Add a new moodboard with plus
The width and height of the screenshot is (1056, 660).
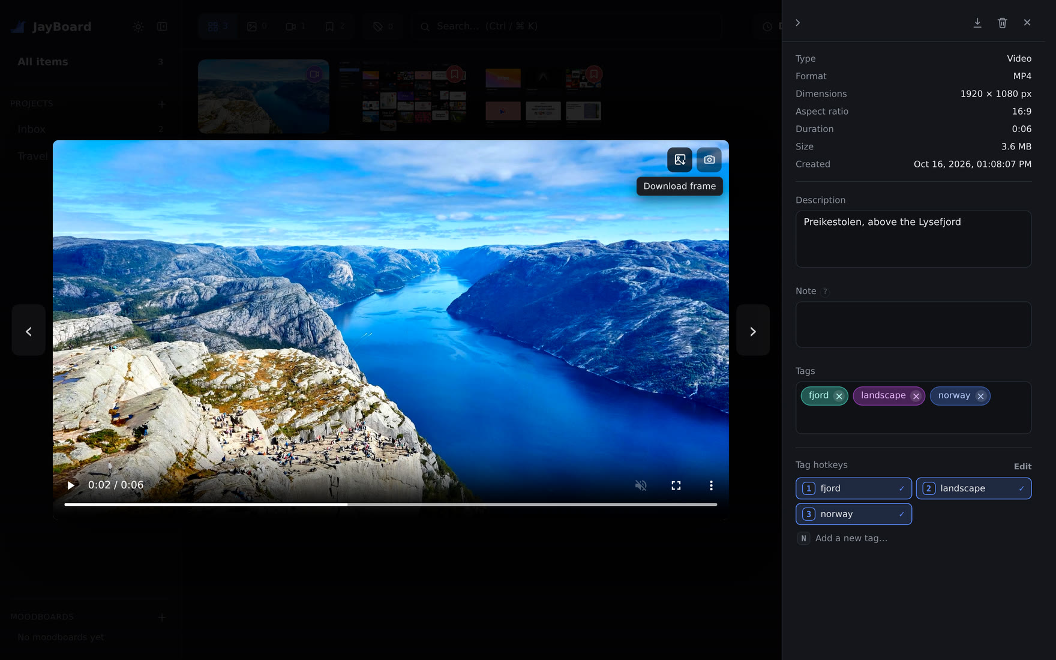click(162, 617)
